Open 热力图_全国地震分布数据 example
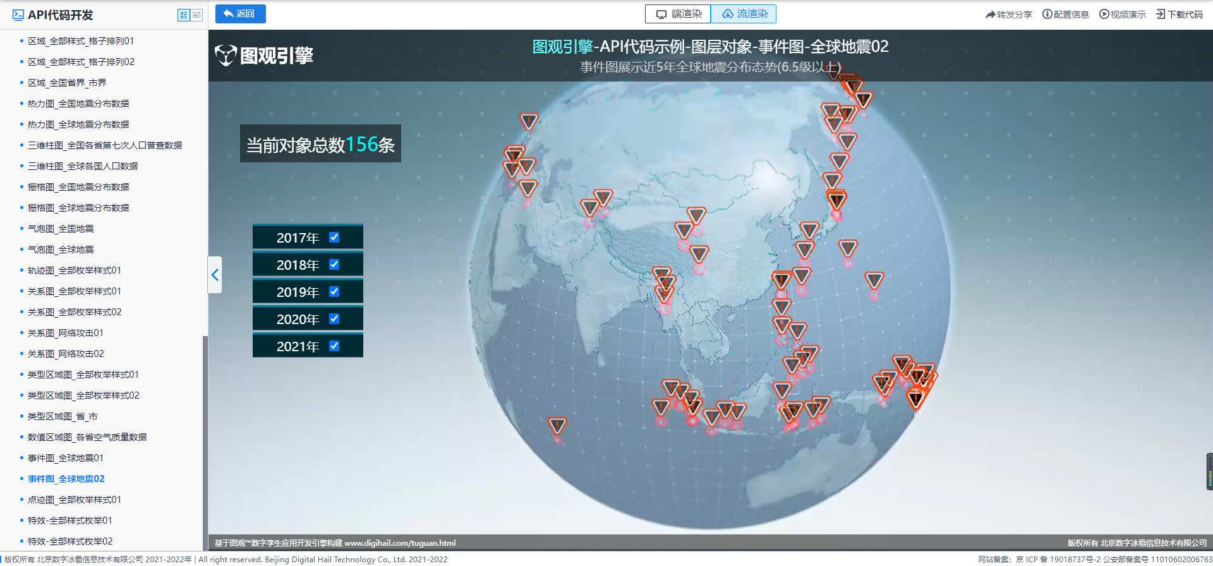The image size is (1213, 566). point(78,104)
